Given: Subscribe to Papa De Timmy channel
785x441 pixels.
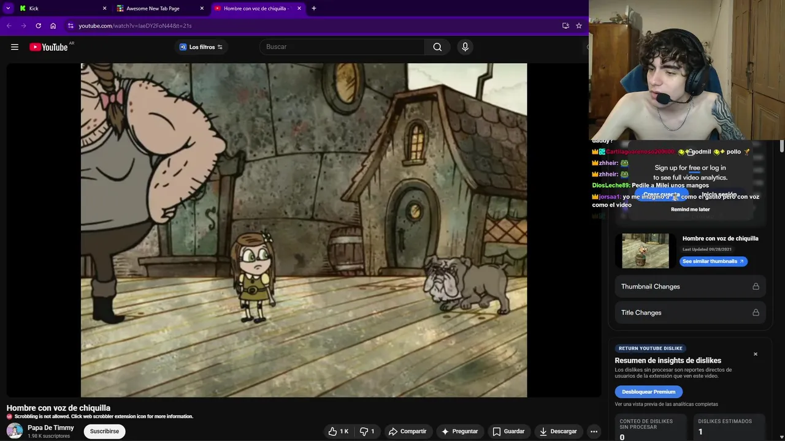Looking at the screenshot, I should 104,431.
